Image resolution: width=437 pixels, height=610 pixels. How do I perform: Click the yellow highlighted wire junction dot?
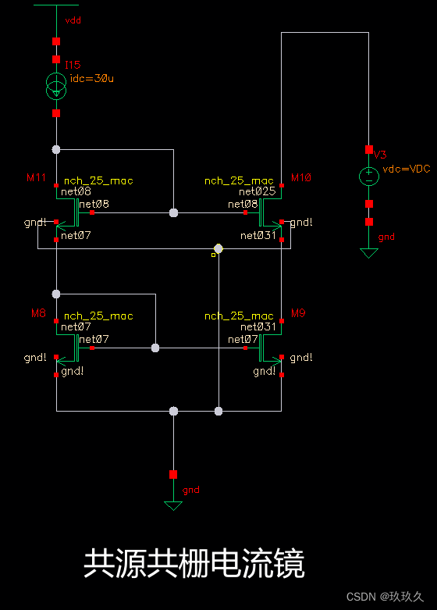click(218, 248)
